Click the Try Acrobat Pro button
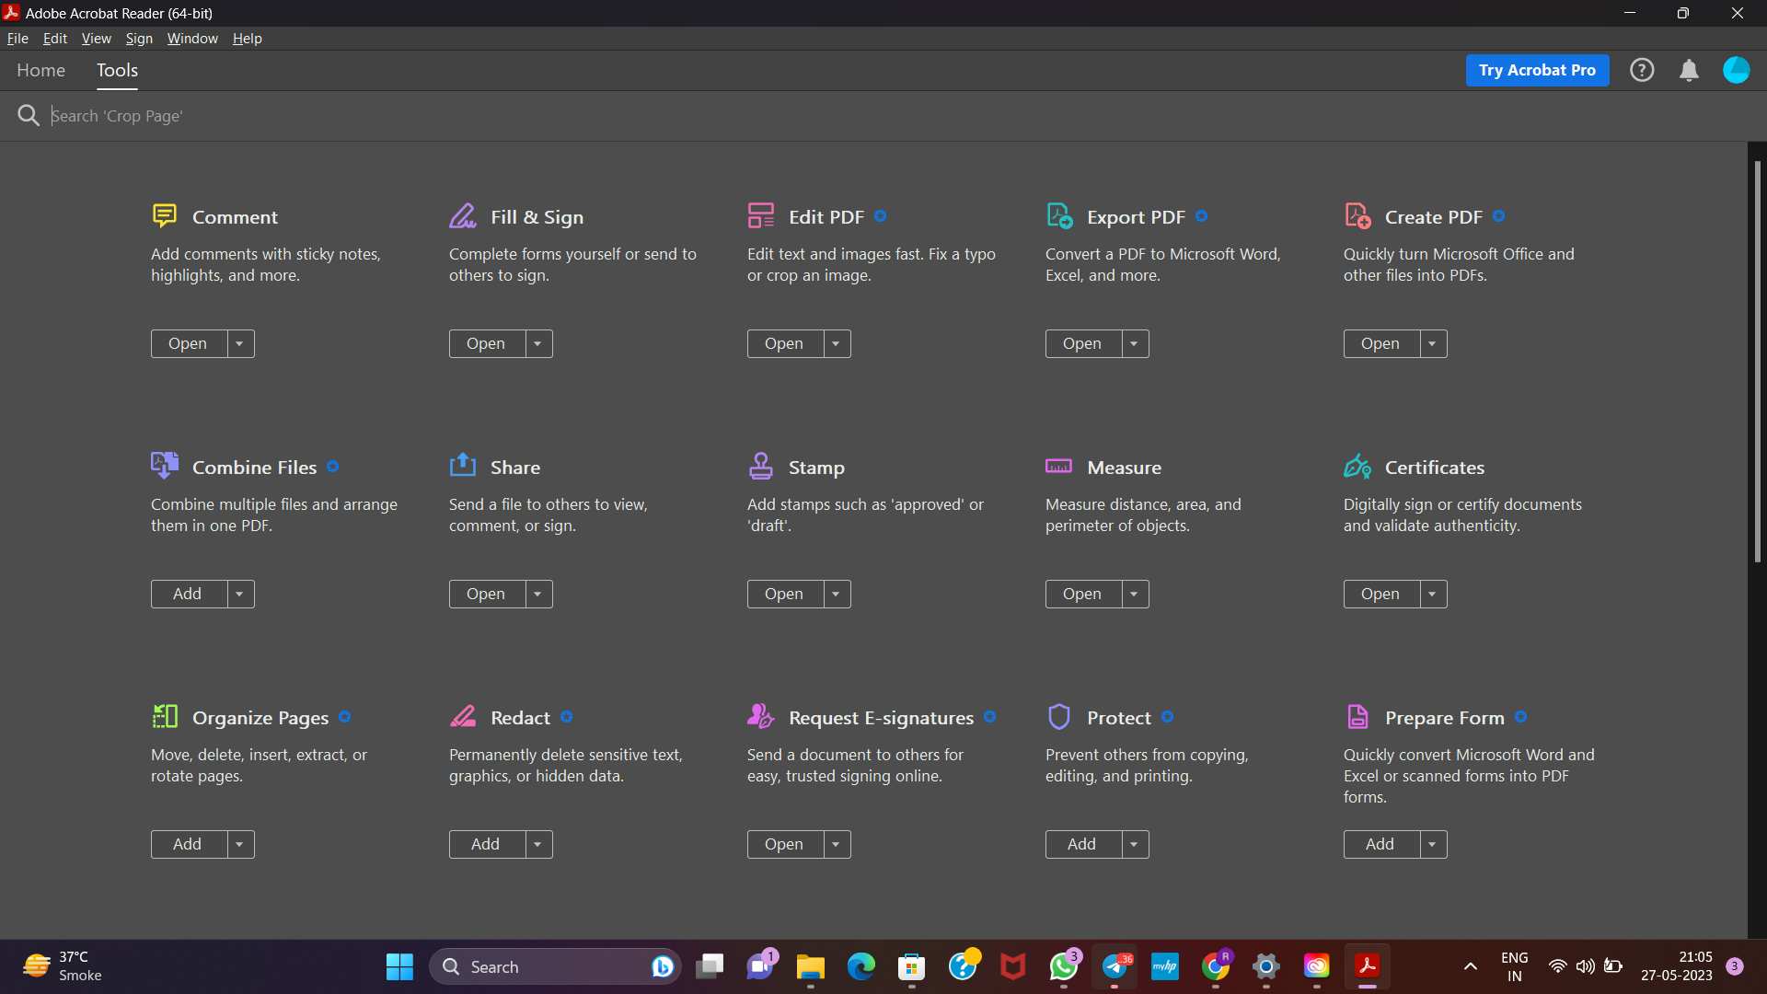This screenshot has width=1767, height=994. pos(1537,70)
